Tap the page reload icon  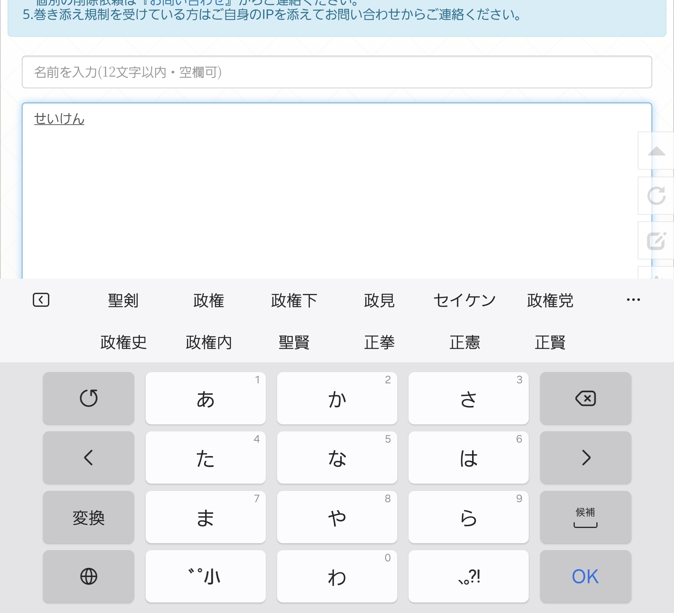click(x=656, y=196)
